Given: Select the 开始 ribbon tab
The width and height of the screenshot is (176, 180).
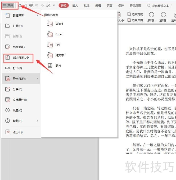Looking at the screenshot, I should (x=64, y=5).
